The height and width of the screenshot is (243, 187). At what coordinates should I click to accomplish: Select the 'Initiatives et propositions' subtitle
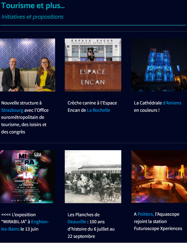pos(32,17)
